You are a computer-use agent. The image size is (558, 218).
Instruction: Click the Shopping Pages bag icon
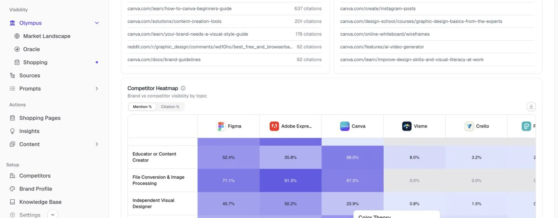pyautogui.click(x=12, y=118)
